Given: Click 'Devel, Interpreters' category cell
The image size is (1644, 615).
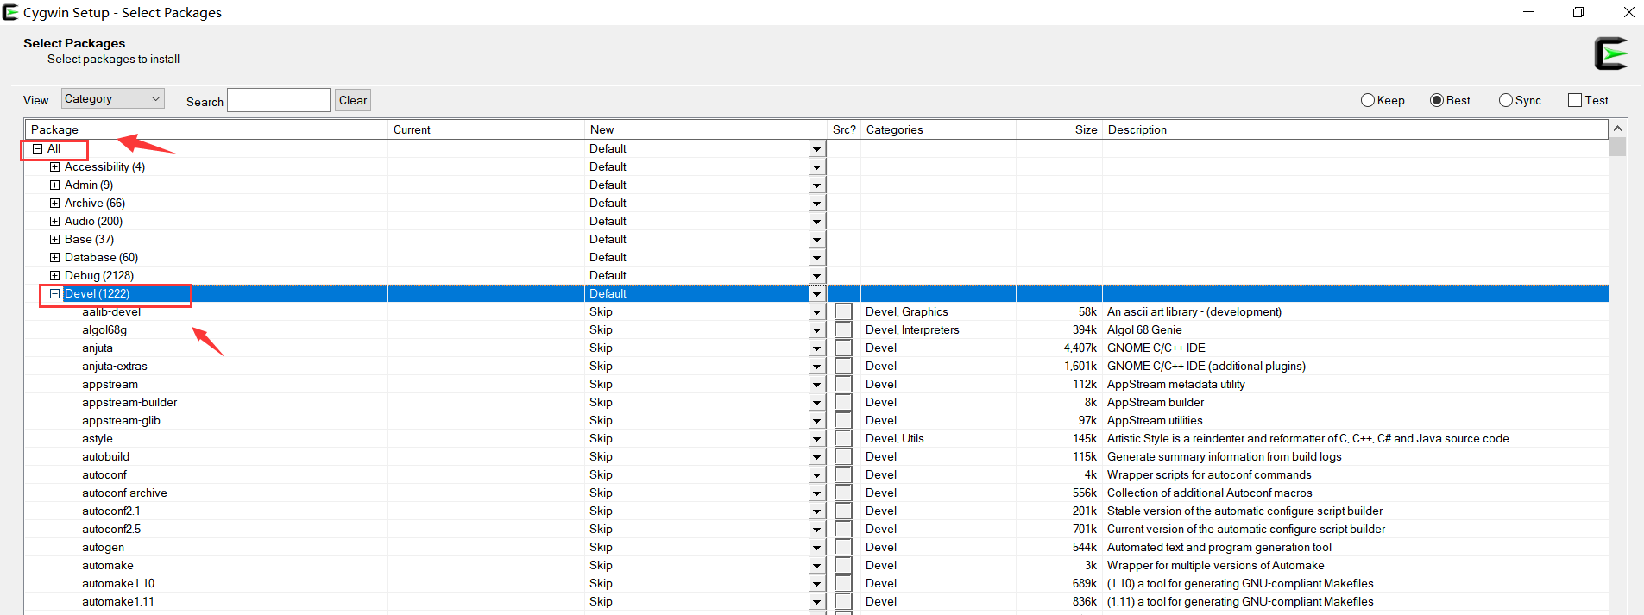Looking at the screenshot, I should click(x=912, y=330).
